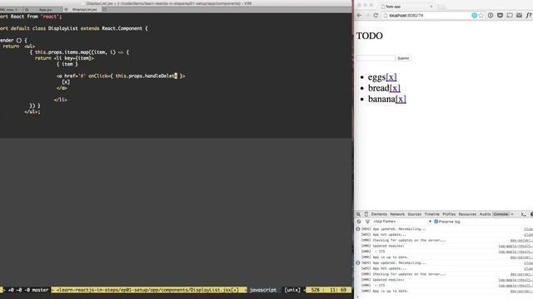This screenshot has width=533, height=299.
Task: Click 'this.props.handleDelet' in the code
Action: [x=147, y=76]
